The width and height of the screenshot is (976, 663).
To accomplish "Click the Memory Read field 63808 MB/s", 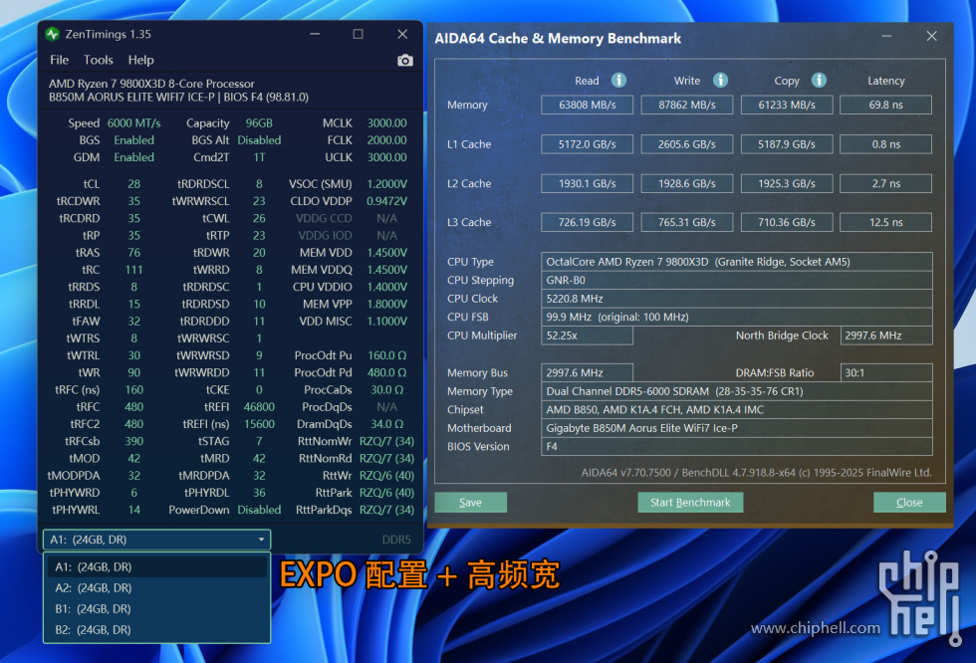I will 587,106.
